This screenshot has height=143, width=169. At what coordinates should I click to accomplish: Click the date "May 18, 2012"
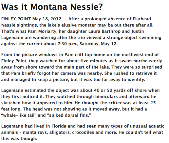[47, 19]
